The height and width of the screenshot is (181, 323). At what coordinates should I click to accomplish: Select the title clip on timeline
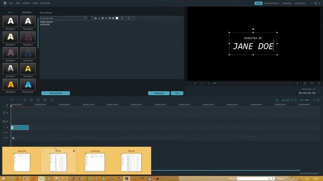click(20, 127)
